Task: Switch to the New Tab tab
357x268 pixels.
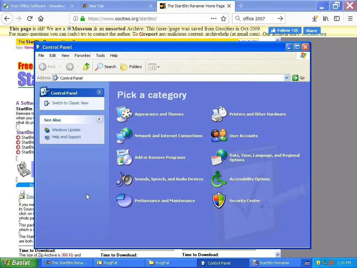Action: click(117, 6)
